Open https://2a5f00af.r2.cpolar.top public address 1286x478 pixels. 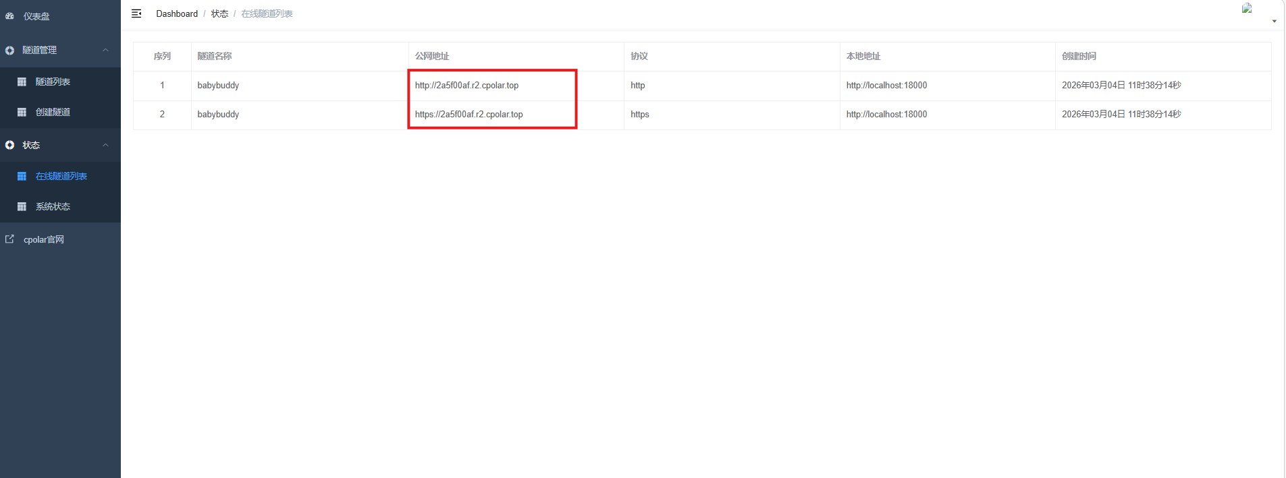point(468,115)
